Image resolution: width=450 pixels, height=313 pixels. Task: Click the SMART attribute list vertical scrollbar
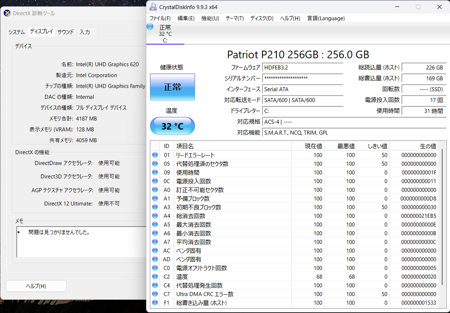click(442, 224)
